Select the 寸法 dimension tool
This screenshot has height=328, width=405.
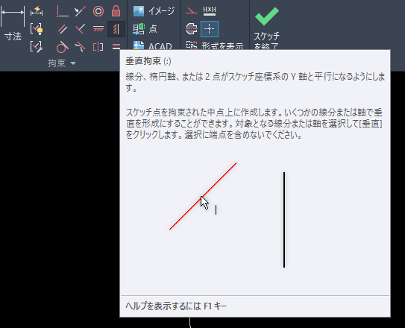coord(13,23)
